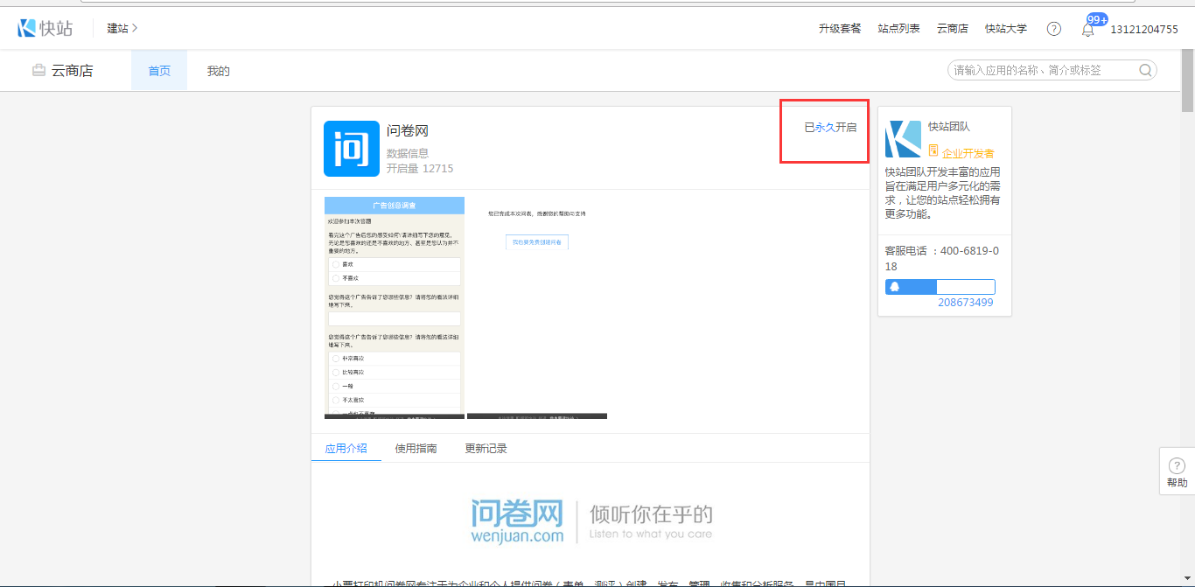Open the 使用指南 tab
The width and height of the screenshot is (1195, 587).
[416, 448]
